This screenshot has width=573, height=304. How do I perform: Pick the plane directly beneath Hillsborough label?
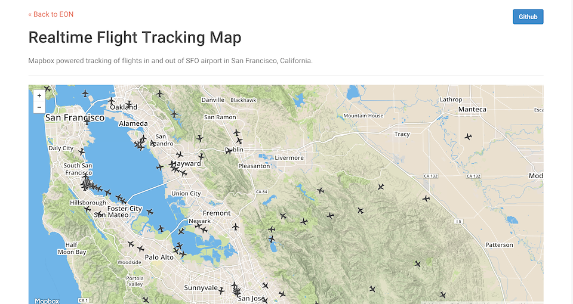(x=88, y=209)
